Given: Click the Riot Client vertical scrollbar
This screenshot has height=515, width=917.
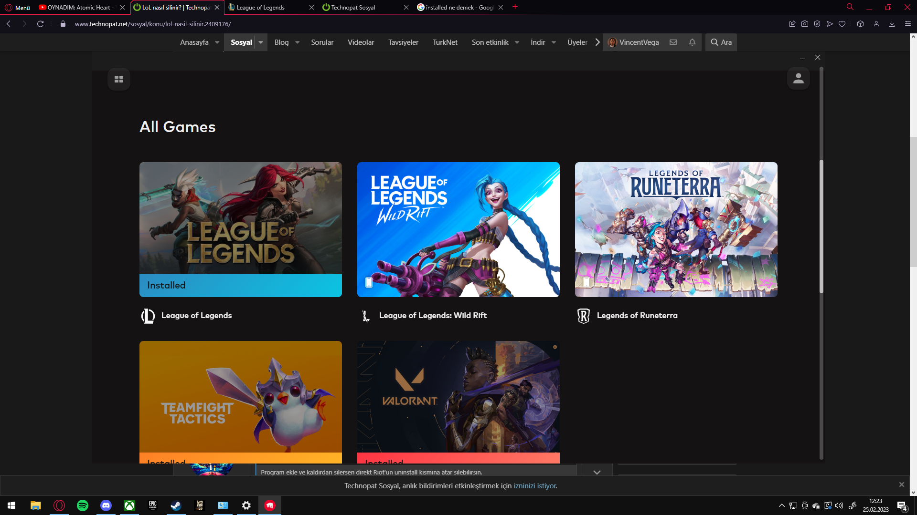Looking at the screenshot, I should [x=821, y=227].
